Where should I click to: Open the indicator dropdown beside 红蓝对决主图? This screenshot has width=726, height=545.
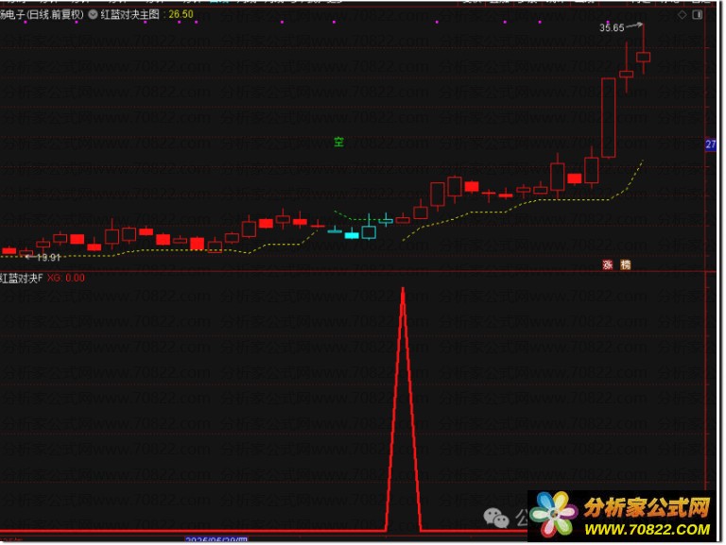pyautogui.click(x=93, y=14)
